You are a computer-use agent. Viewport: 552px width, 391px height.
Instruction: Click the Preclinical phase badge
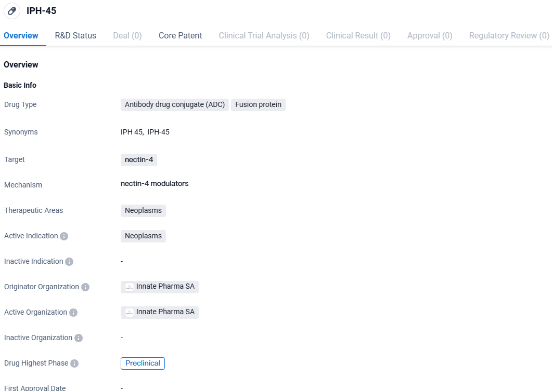(x=143, y=363)
